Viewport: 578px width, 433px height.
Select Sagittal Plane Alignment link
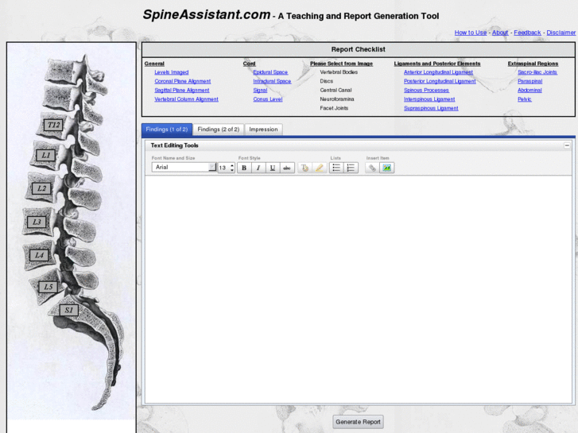[182, 90]
